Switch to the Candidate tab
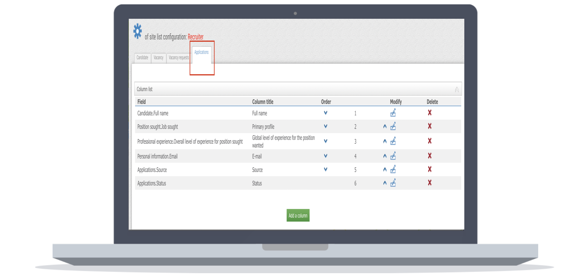 tap(142, 58)
